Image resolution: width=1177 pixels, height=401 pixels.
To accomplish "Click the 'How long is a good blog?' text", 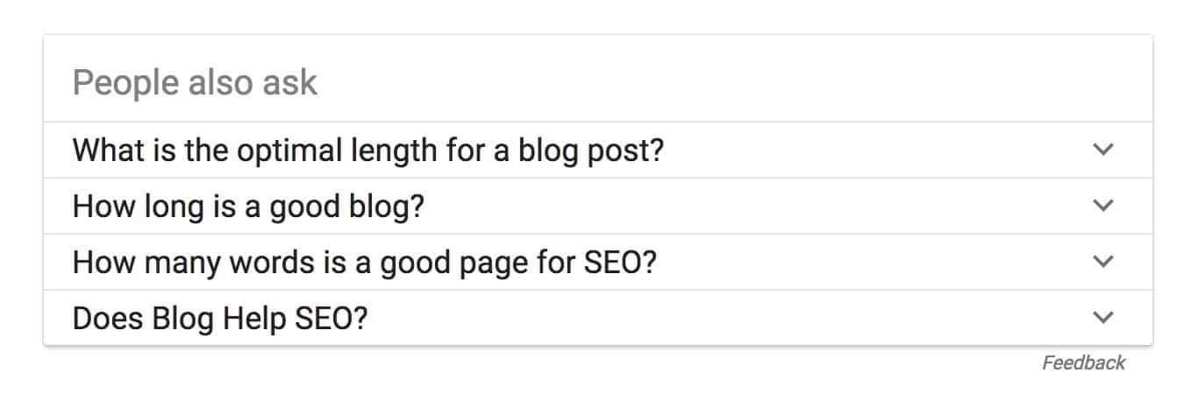I will pos(248,207).
